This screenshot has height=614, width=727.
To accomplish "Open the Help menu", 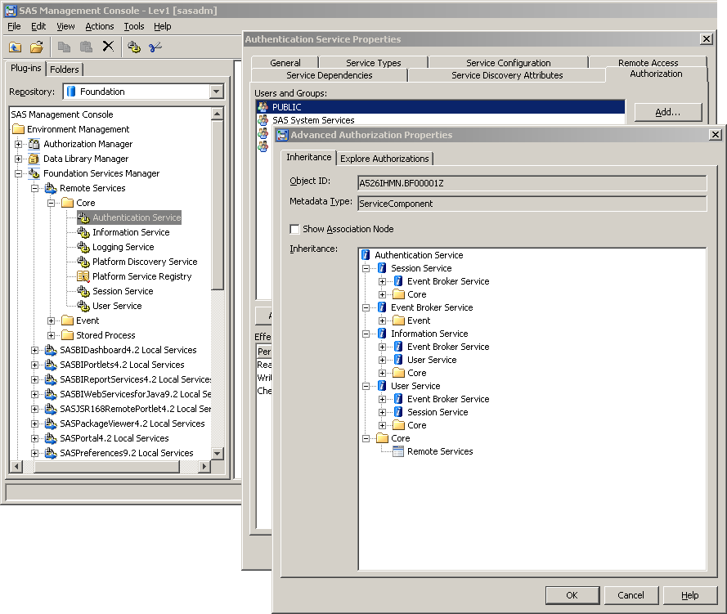I will (162, 26).
